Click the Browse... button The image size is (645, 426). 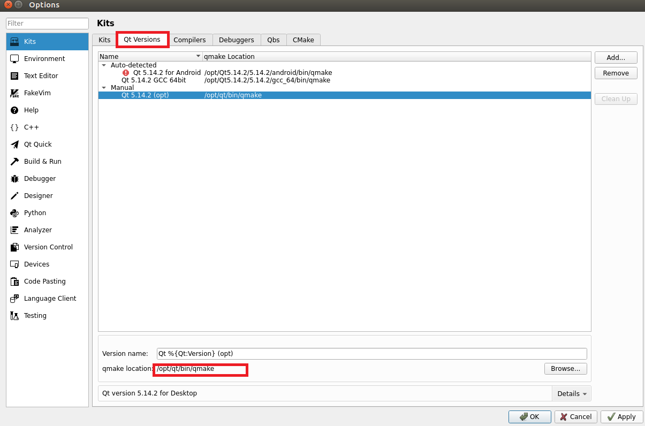click(x=566, y=369)
